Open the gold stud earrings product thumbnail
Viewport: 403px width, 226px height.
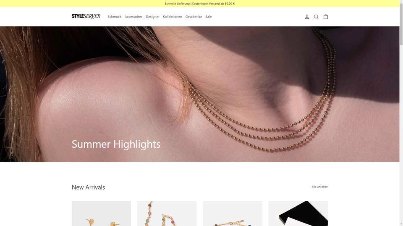101,213
